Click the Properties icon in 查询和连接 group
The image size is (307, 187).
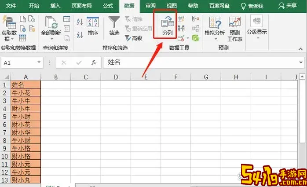point(67,29)
